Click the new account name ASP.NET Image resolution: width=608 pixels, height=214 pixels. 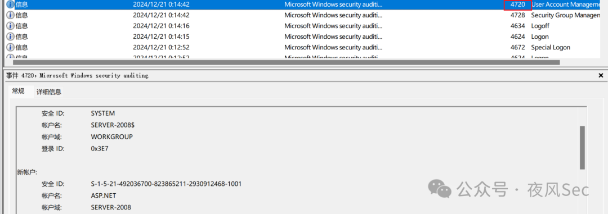[x=104, y=195]
